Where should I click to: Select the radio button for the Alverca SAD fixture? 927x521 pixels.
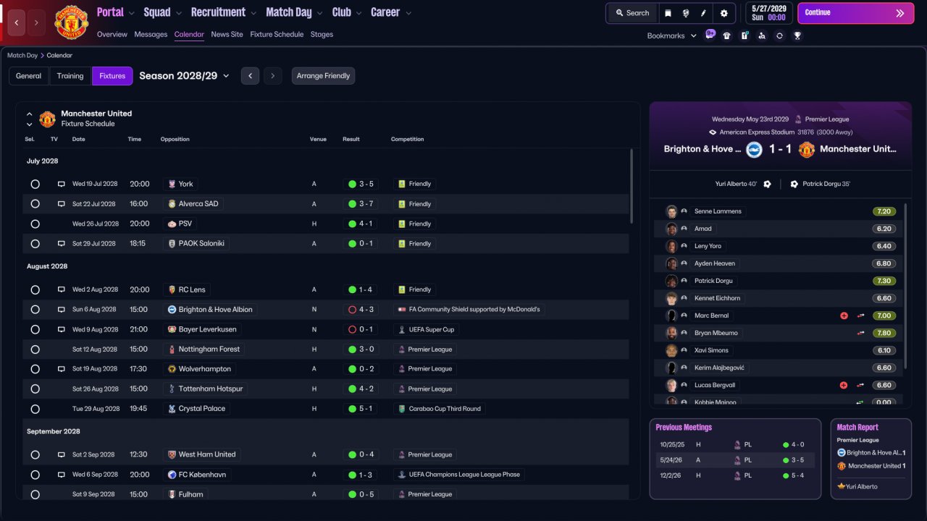point(35,204)
